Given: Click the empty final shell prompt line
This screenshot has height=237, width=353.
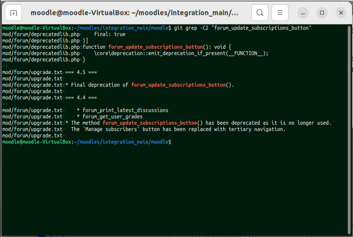Looking at the screenshot, I should tap(87, 142).
